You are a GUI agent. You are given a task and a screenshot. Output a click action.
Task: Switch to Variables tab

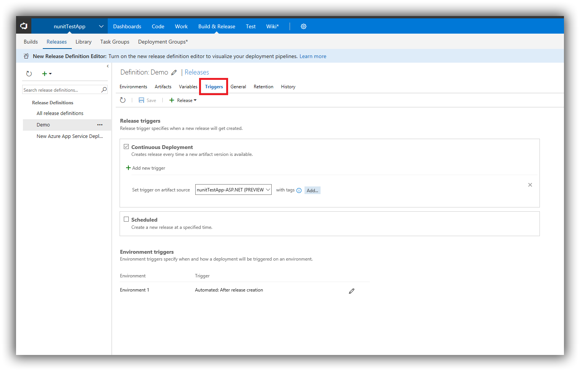188,87
